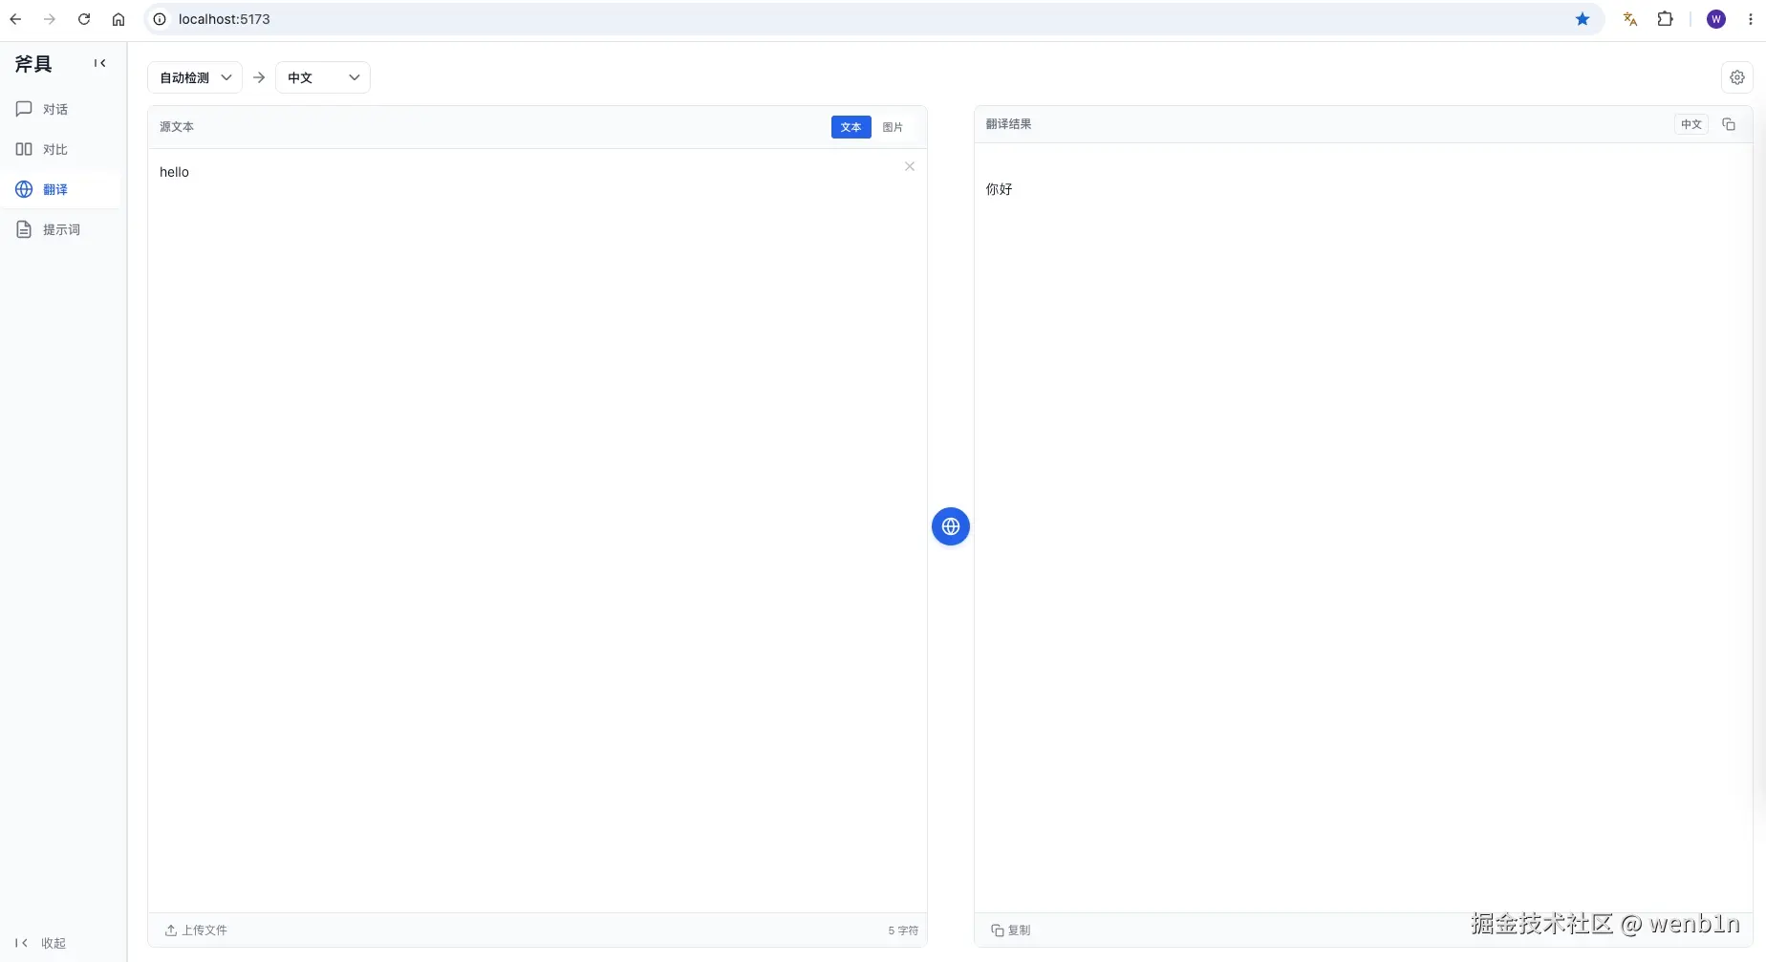
Task: Collapse sidebar using top collapse icon
Action: (99, 63)
